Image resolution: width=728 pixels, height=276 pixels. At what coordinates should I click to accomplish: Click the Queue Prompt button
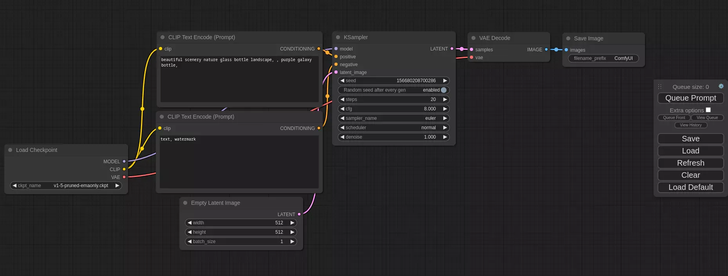(x=690, y=98)
